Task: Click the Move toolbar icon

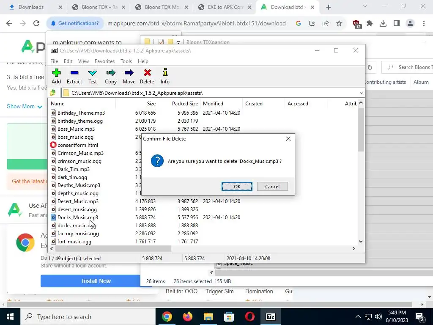Action: tap(129, 73)
